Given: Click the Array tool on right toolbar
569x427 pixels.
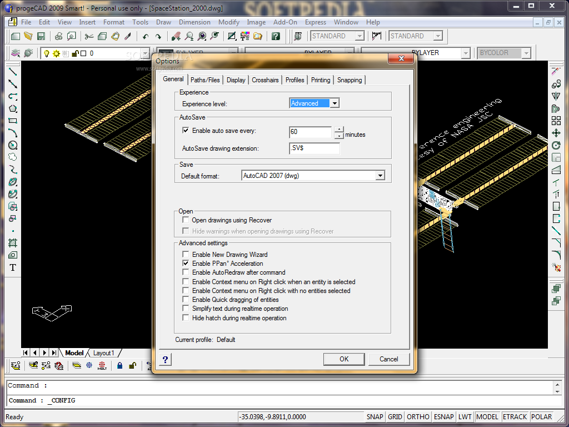Looking at the screenshot, I should 556,121.
